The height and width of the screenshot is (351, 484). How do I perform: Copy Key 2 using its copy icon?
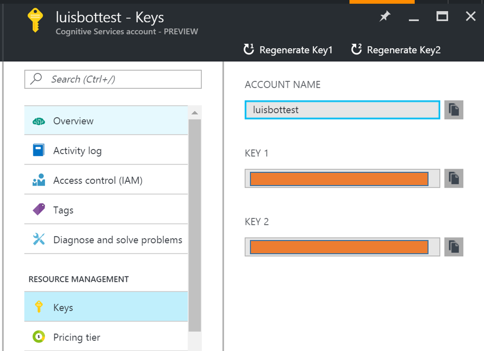453,247
